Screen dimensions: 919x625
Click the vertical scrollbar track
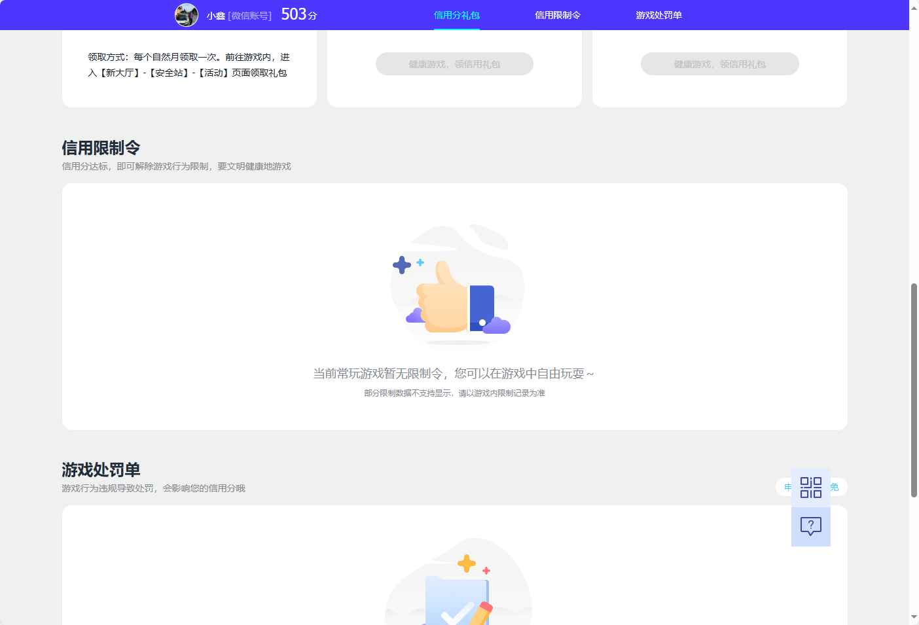(914, 393)
